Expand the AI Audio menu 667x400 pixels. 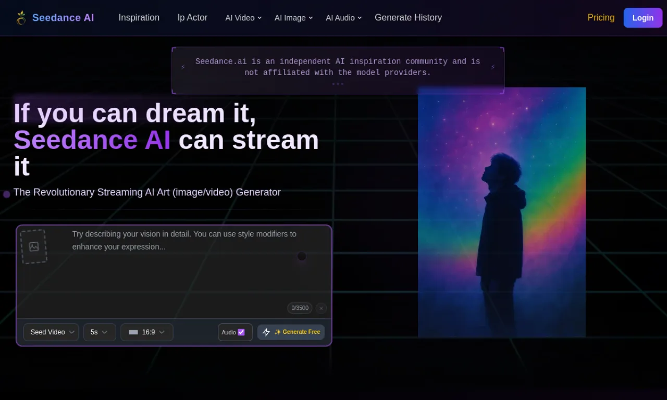343,18
